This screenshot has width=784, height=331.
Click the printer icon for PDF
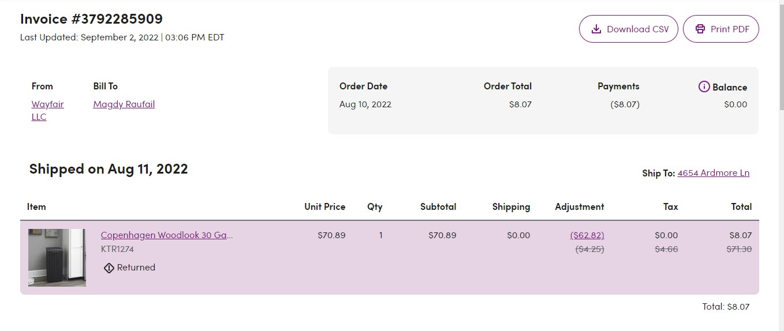[700, 29]
